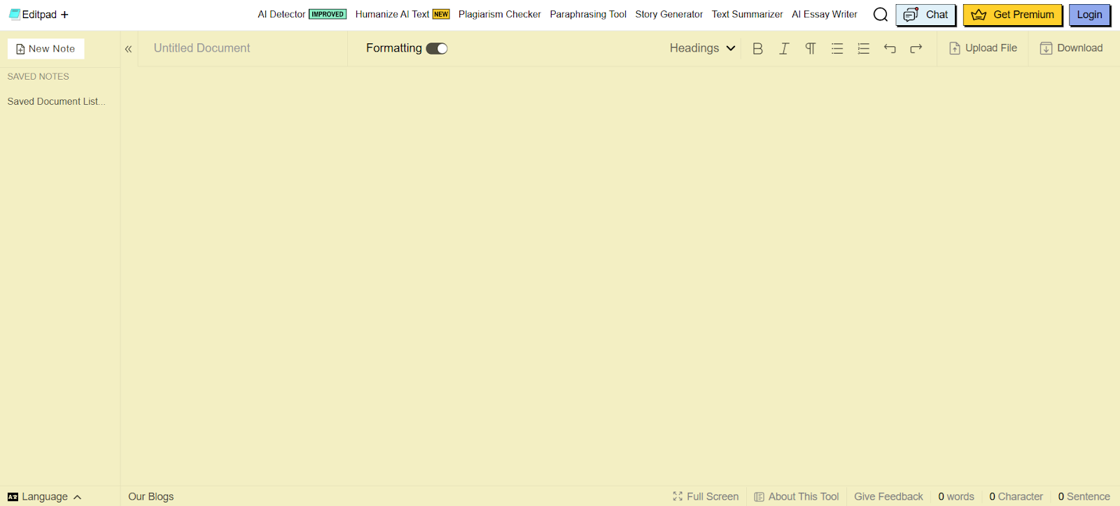Image resolution: width=1120 pixels, height=506 pixels.
Task: Open AI Essay Writer
Action: [825, 14]
